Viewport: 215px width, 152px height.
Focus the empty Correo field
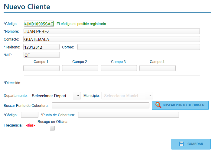tap(138, 47)
